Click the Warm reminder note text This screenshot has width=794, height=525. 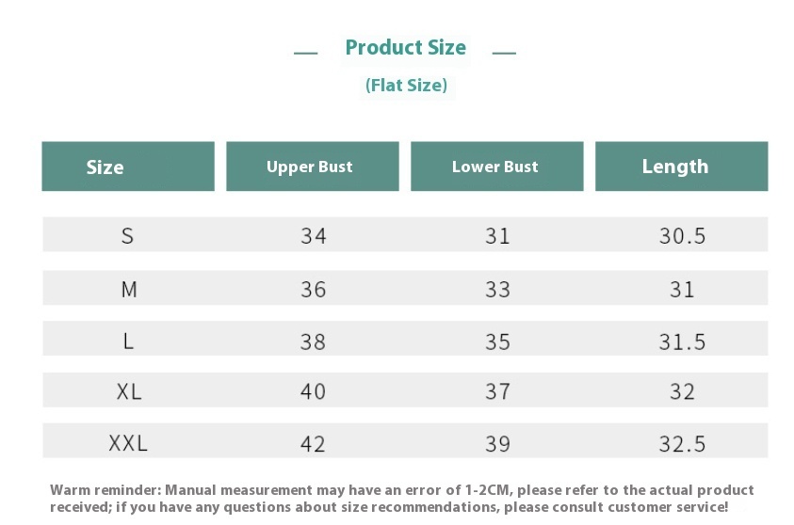[402, 498]
